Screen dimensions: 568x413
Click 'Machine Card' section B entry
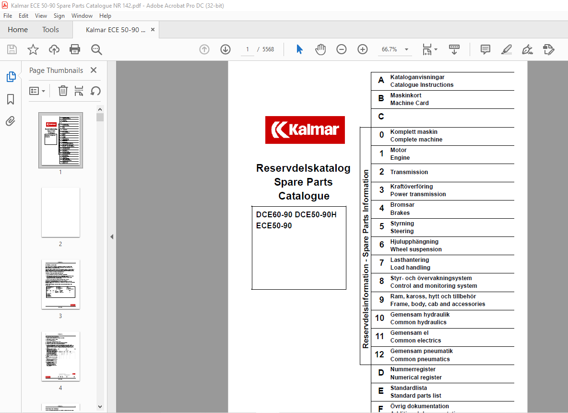click(x=409, y=103)
